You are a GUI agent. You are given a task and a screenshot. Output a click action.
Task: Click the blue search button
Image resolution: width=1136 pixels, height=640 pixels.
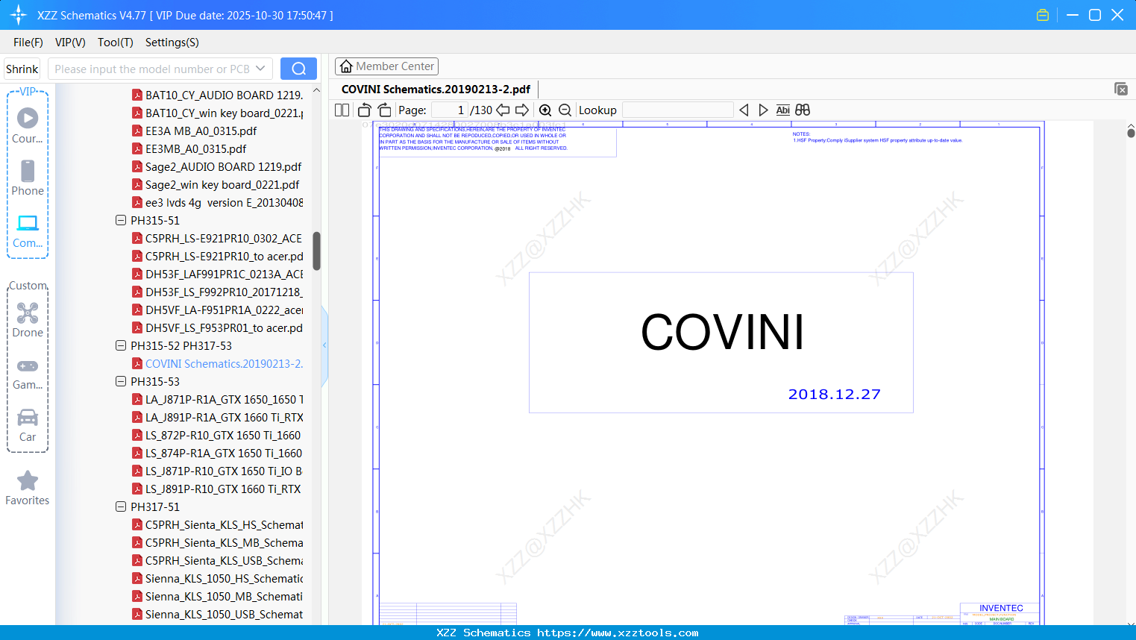[x=298, y=69]
